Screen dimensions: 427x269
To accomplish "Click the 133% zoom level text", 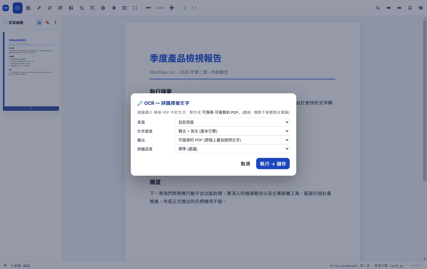I will click(x=160, y=8).
